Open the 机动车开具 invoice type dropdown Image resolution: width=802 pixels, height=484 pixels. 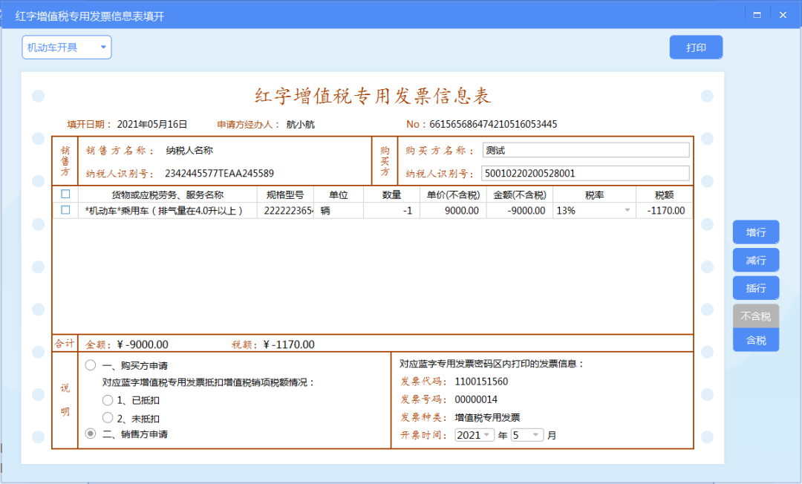(66, 47)
